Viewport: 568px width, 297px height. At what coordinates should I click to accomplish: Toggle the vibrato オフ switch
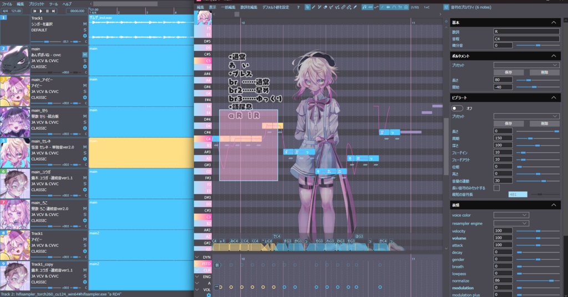point(457,108)
